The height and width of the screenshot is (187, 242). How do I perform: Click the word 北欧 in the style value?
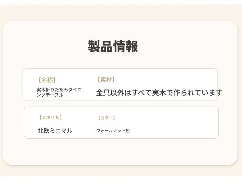point(45,131)
